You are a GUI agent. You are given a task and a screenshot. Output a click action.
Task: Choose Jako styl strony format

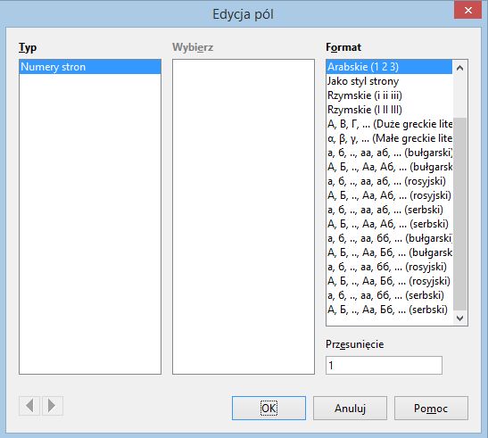pos(389,81)
